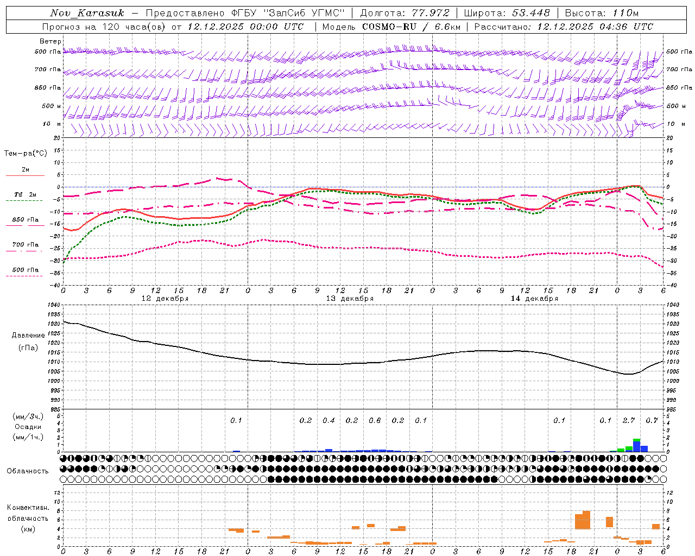Click the Ветер wind panel label
695x556 pixels.
50,41
